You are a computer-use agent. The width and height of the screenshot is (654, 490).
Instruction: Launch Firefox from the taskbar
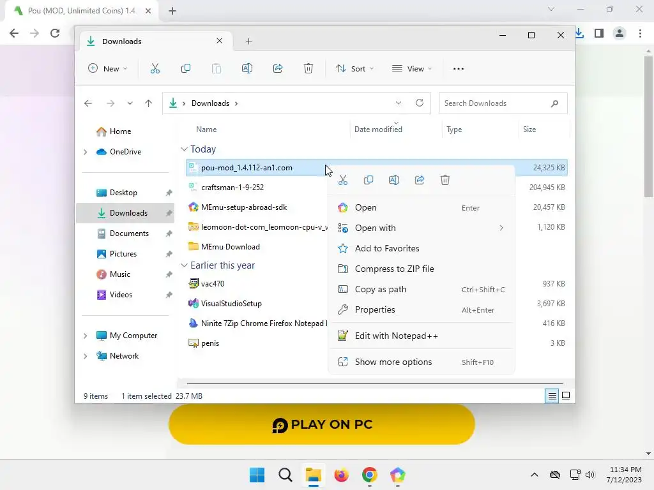[341, 475]
